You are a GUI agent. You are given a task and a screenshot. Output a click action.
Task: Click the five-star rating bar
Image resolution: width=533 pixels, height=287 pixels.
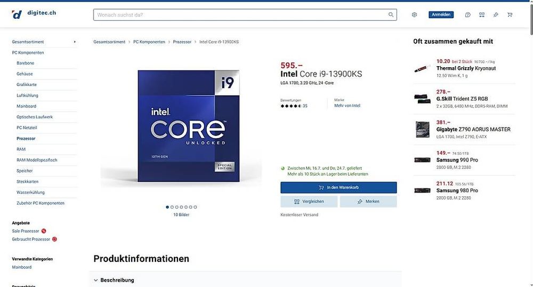click(x=291, y=106)
